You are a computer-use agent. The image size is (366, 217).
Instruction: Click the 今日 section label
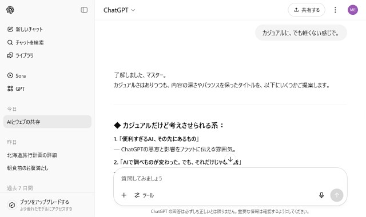pyautogui.click(x=11, y=109)
